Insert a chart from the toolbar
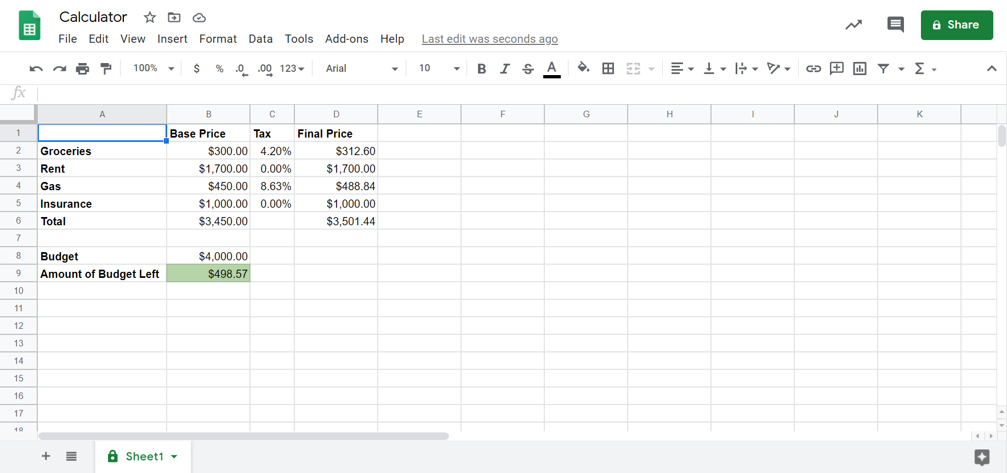This screenshot has width=1007, height=473. point(860,69)
